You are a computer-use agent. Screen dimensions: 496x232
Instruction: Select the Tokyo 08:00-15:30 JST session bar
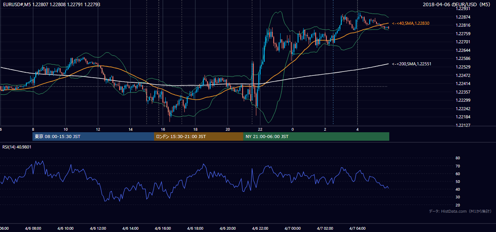[x=93, y=136]
